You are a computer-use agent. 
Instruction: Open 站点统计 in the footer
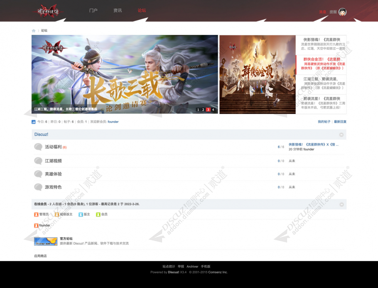click(x=169, y=266)
